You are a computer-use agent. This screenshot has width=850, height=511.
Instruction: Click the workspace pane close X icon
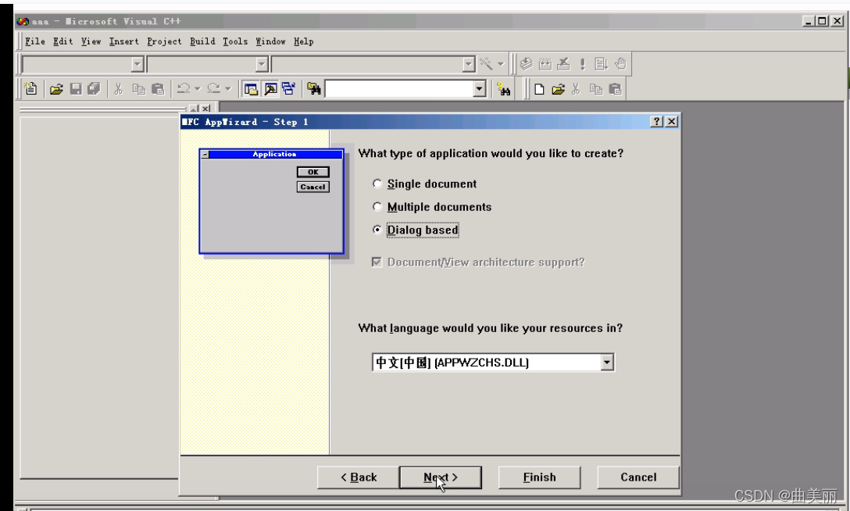pyautogui.click(x=206, y=109)
